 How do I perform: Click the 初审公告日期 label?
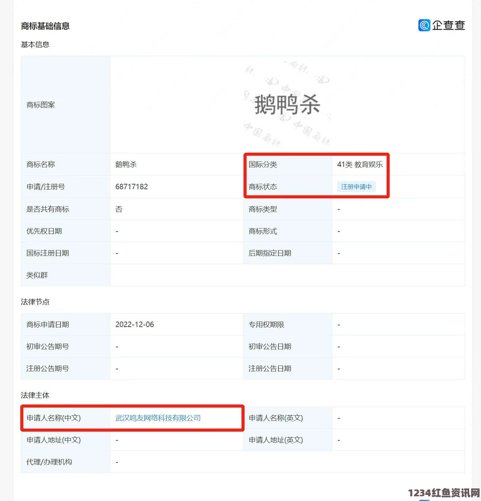click(270, 347)
